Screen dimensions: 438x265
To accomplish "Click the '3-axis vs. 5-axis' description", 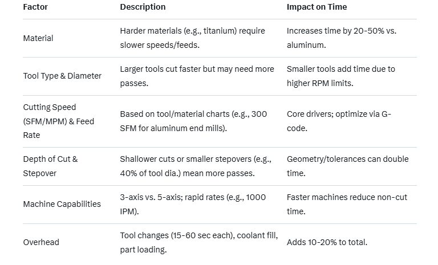I will click(x=193, y=204).
